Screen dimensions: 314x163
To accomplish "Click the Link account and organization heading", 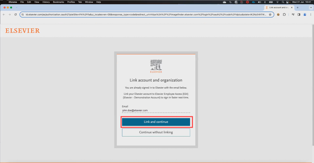I will 156,80.
